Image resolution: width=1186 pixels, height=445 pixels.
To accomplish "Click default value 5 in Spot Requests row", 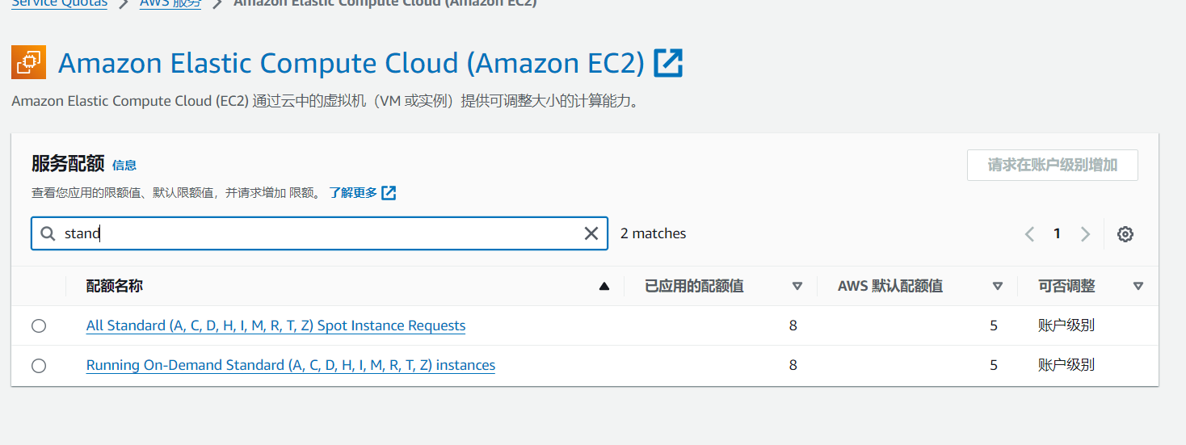I will click(994, 325).
